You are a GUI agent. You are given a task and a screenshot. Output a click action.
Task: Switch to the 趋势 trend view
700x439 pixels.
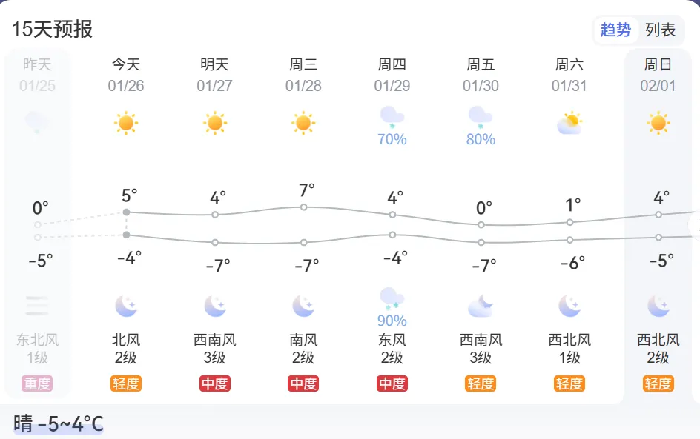(615, 30)
